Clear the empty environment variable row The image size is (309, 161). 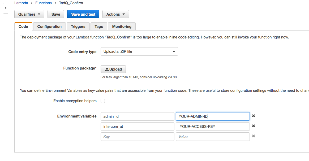coord(253,136)
